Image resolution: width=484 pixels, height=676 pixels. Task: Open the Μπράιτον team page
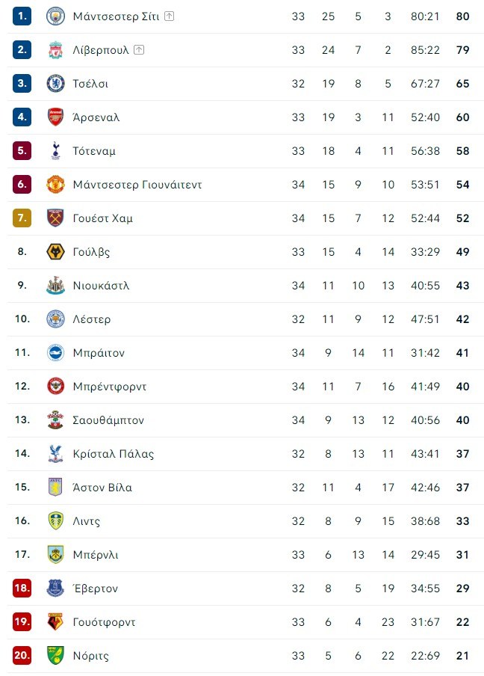click(x=99, y=353)
